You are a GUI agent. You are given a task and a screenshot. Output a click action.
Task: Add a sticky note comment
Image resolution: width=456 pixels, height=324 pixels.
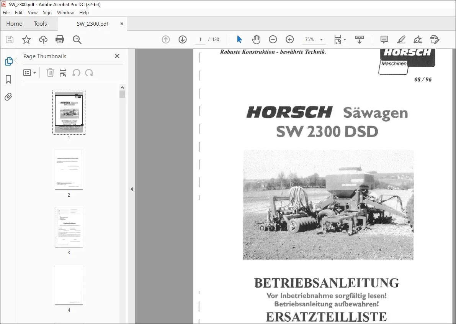tap(384, 39)
